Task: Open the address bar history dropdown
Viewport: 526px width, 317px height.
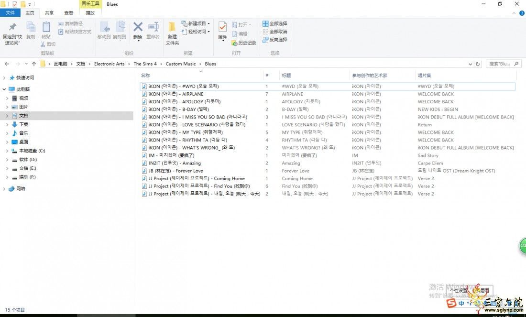Action: coord(471,64)
